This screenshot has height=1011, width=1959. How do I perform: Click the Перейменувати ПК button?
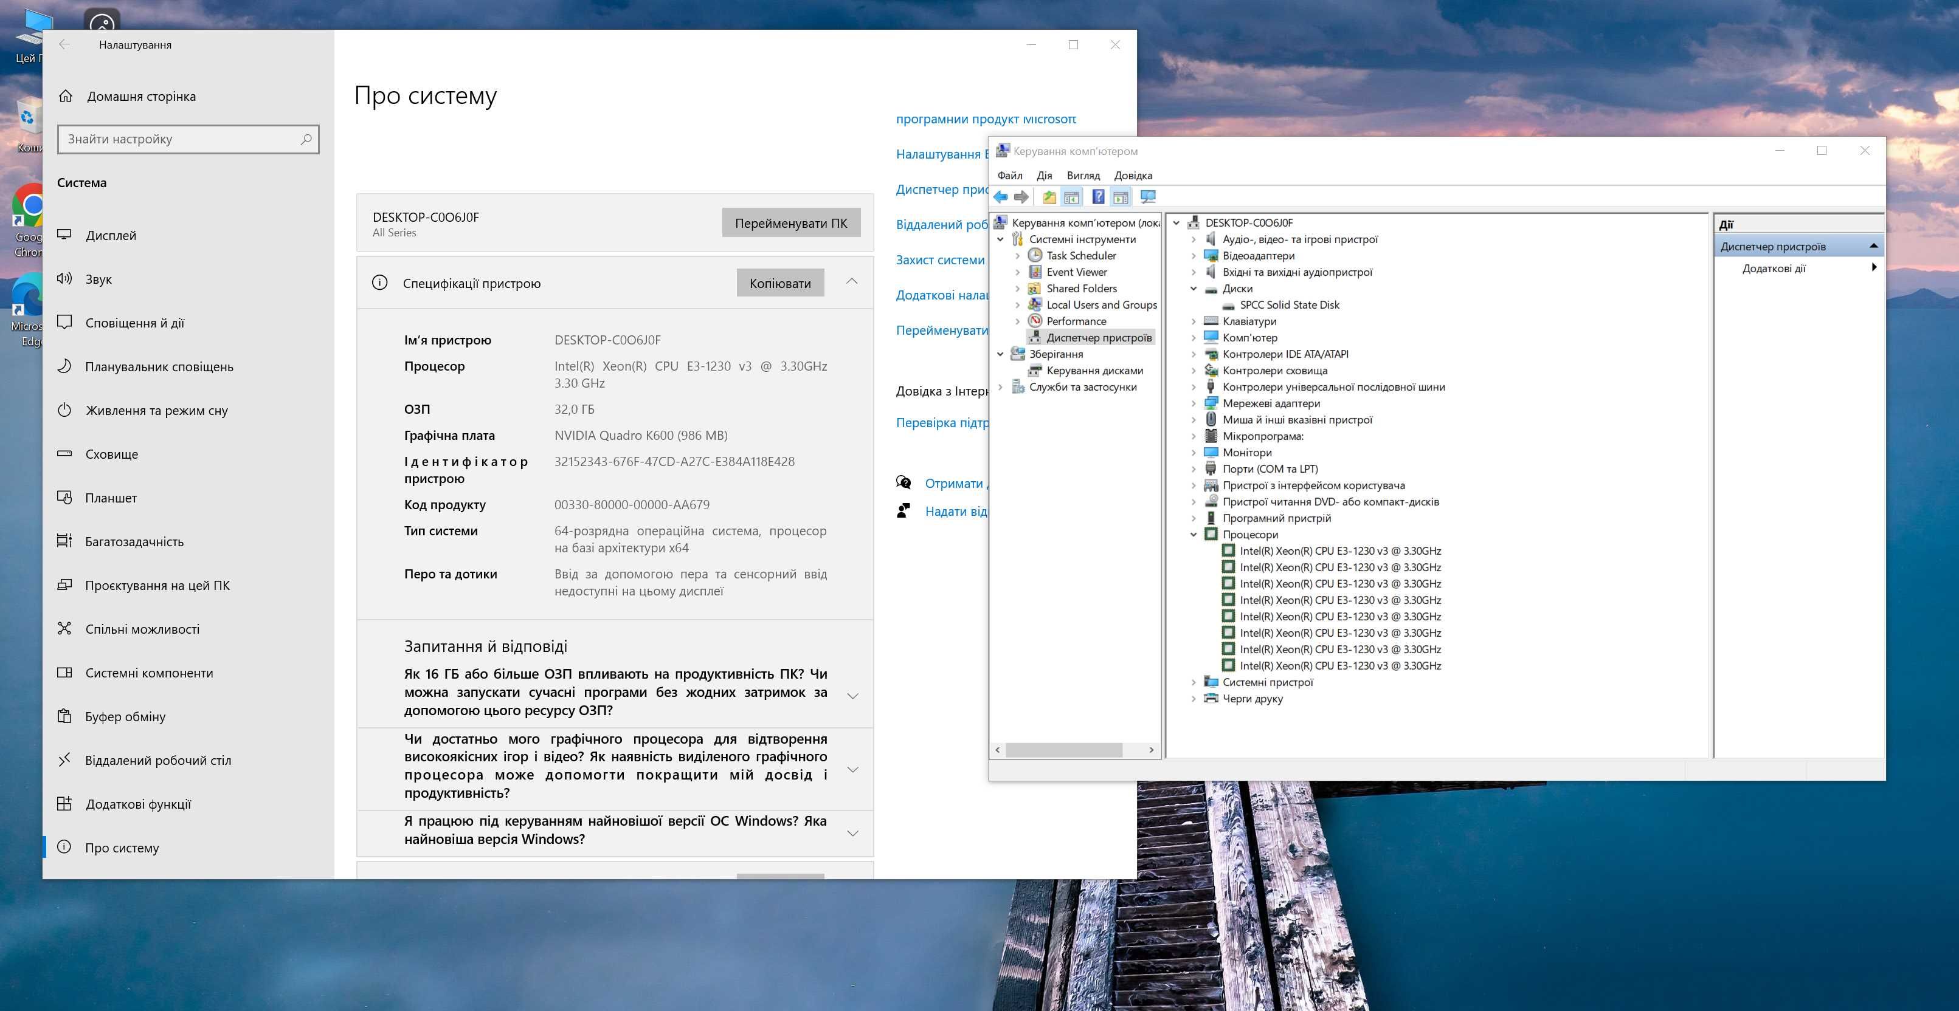pos(791,223)
